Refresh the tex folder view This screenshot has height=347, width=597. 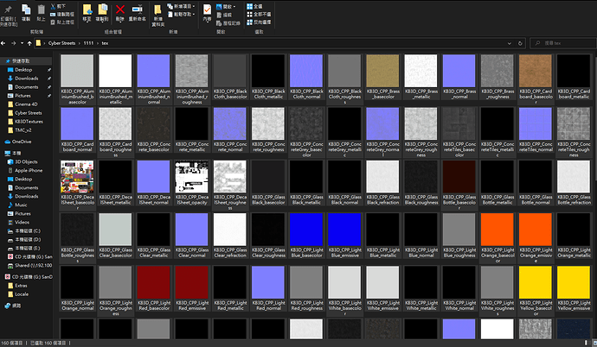[520, 43]
